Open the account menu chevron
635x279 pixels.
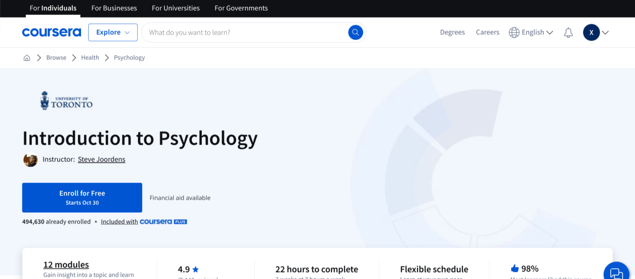pos(605,32)
